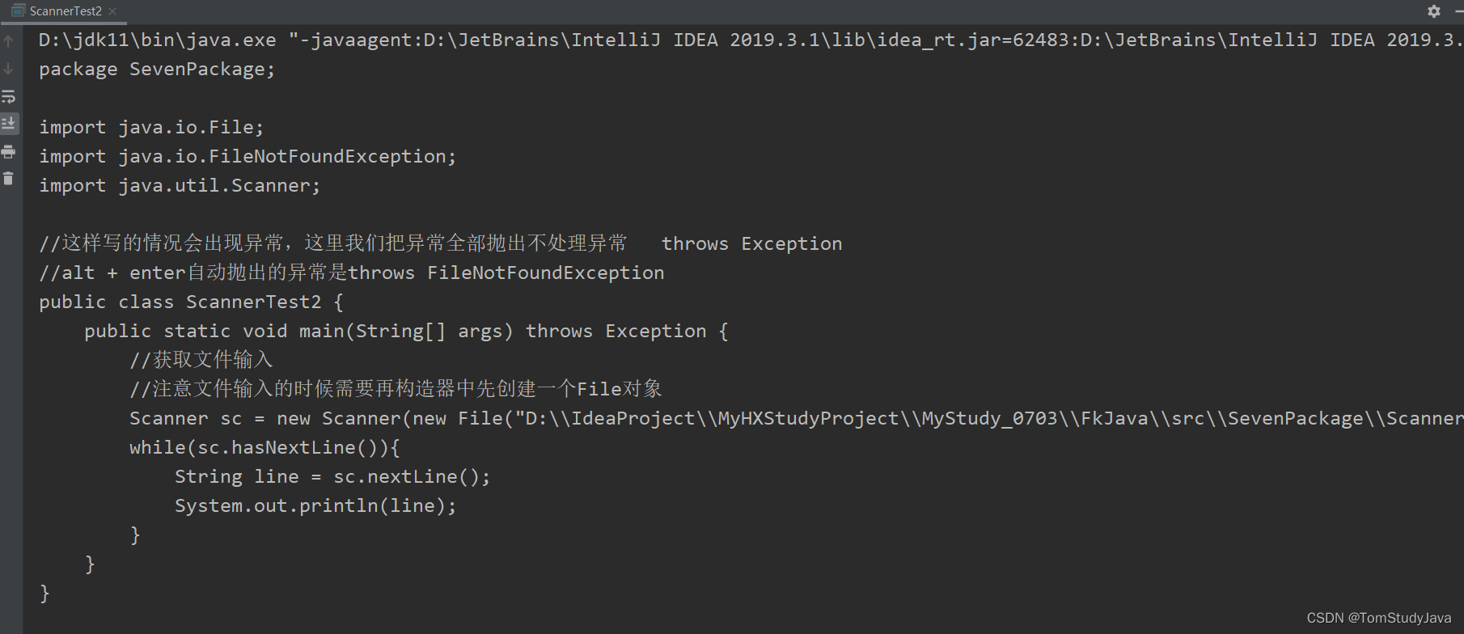
Task: Click the navigate down arrow icon
Action: (8, 68)
